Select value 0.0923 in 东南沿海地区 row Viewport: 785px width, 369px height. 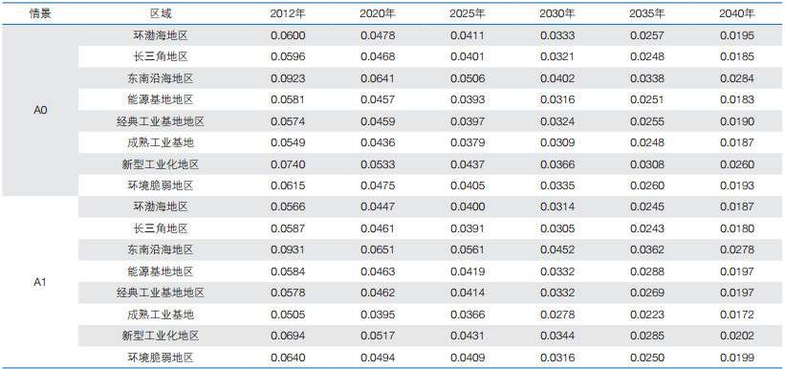coord(288,78)
